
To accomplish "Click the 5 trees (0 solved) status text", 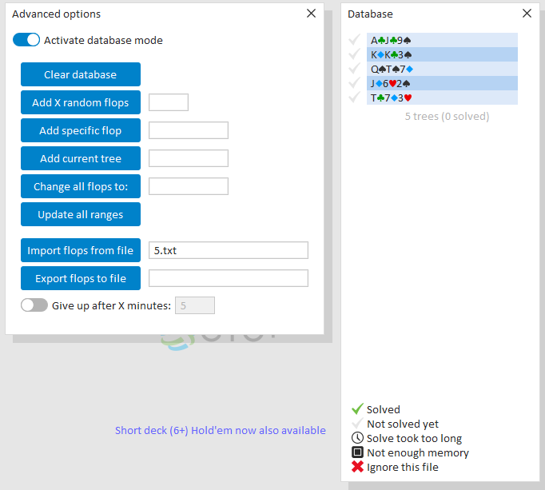I will [447, 116].
